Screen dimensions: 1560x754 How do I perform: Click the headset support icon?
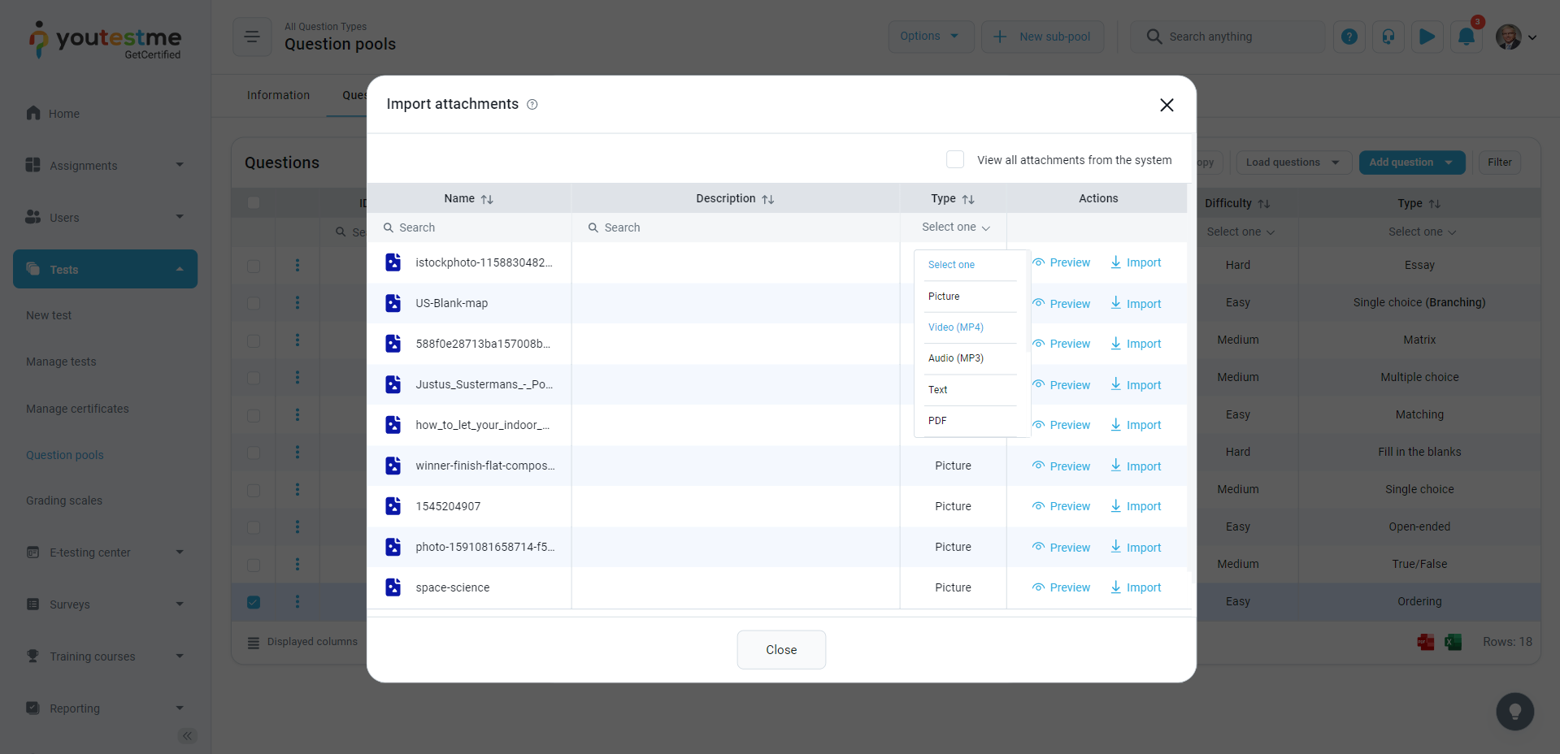pos(1388,37)
